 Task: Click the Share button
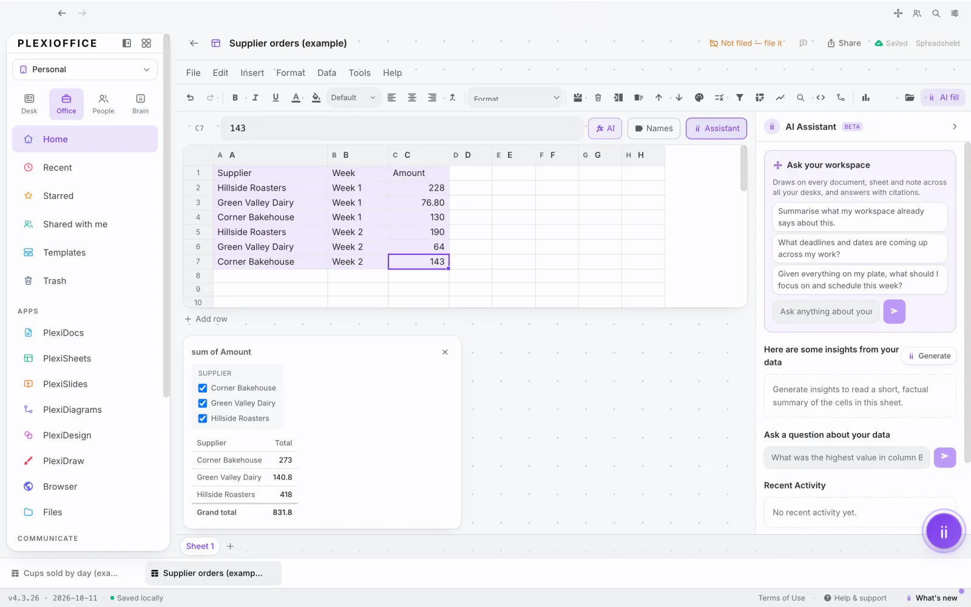pyautogui.click(x=844, y=43)
